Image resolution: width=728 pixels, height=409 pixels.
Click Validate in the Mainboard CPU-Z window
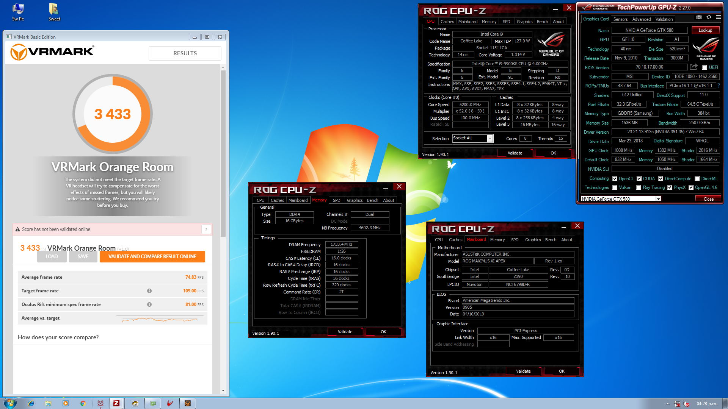(x=523, y=371)
